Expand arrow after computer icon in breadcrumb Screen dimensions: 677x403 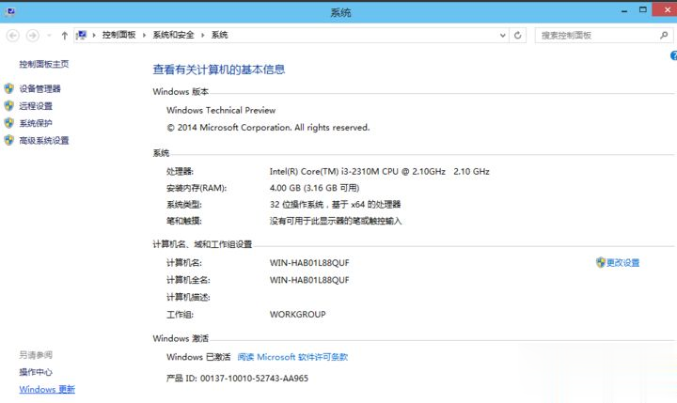[94, 35]
